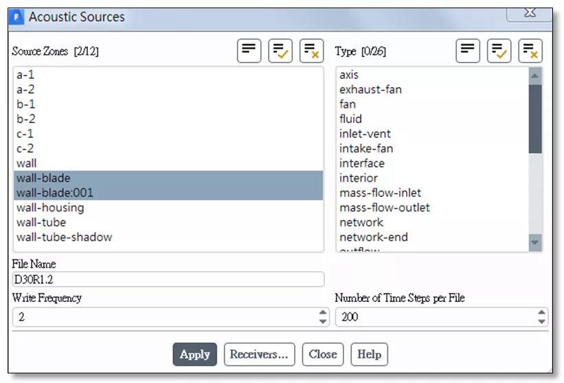This screenshot has width=564, height=383.
Task: Decrease Write Frequency with down arrow
Action: coord(324,321)
